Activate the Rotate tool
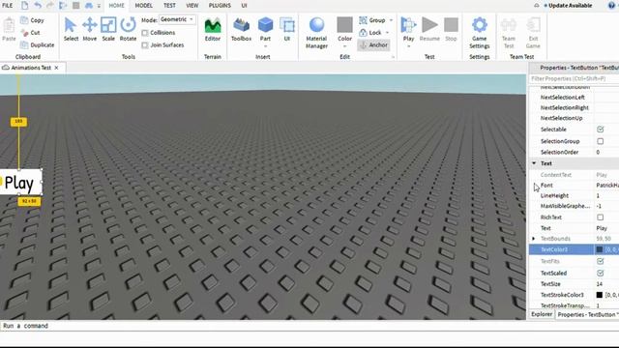This screenshot has width=619, height=348. (x=128, y=29)
